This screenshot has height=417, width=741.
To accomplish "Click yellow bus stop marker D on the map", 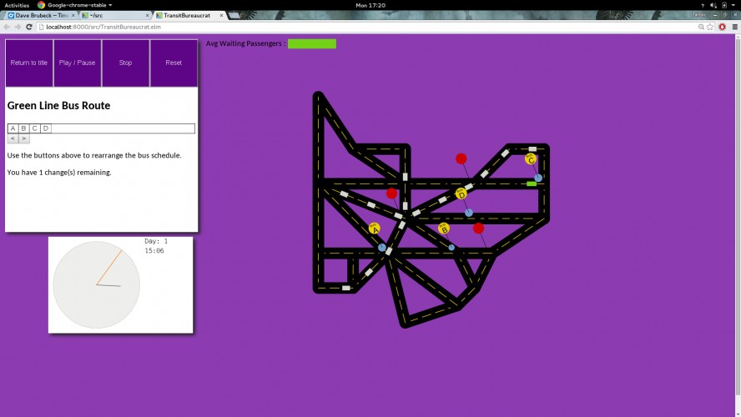I will click(461, 193).
